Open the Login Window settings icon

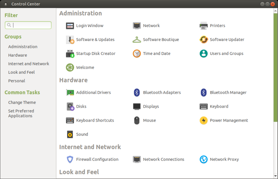click(x=70, y=26)
